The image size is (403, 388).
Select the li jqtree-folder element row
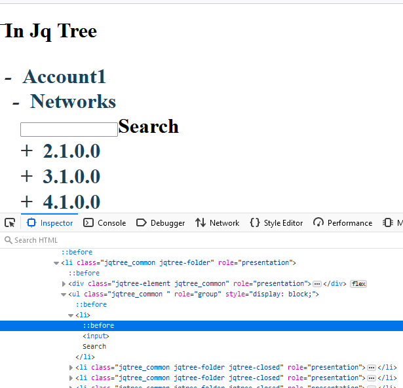[178, 263]
